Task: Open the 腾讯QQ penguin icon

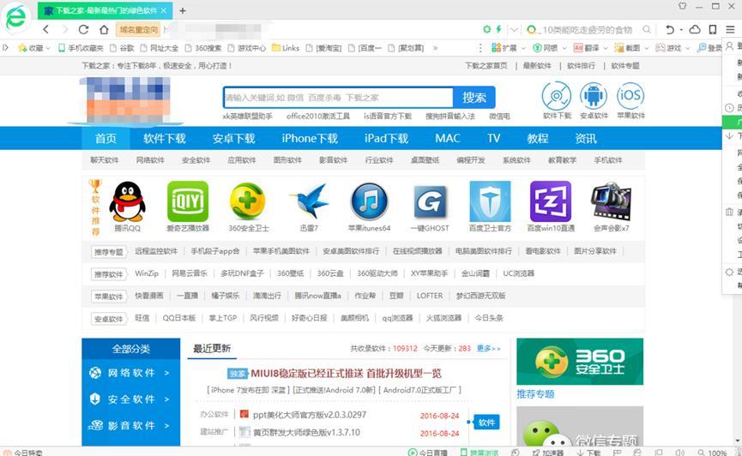Action: [127, 201]
